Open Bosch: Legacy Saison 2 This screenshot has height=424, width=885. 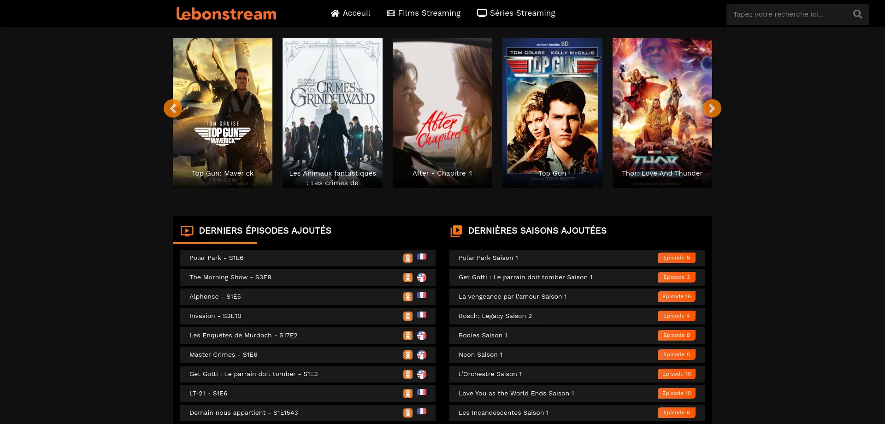pyautogui.click(x=577, y=316)
